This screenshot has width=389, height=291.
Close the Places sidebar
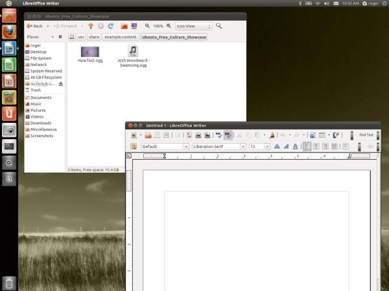click(x=60, y=37)
